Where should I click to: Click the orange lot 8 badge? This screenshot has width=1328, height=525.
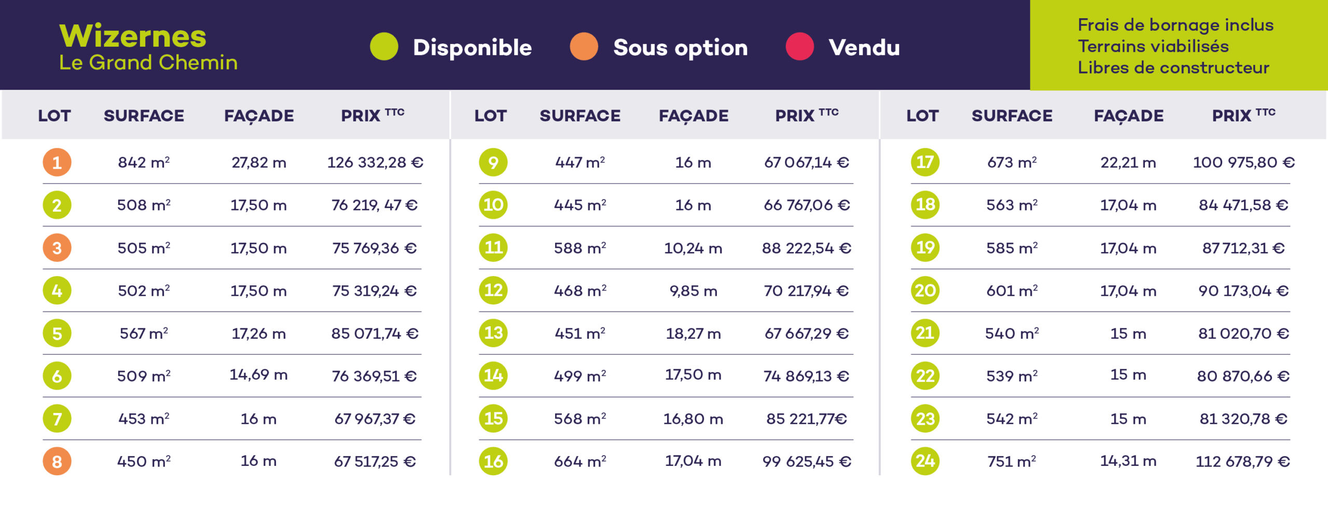pyautogui.click(x=57, y=461)
